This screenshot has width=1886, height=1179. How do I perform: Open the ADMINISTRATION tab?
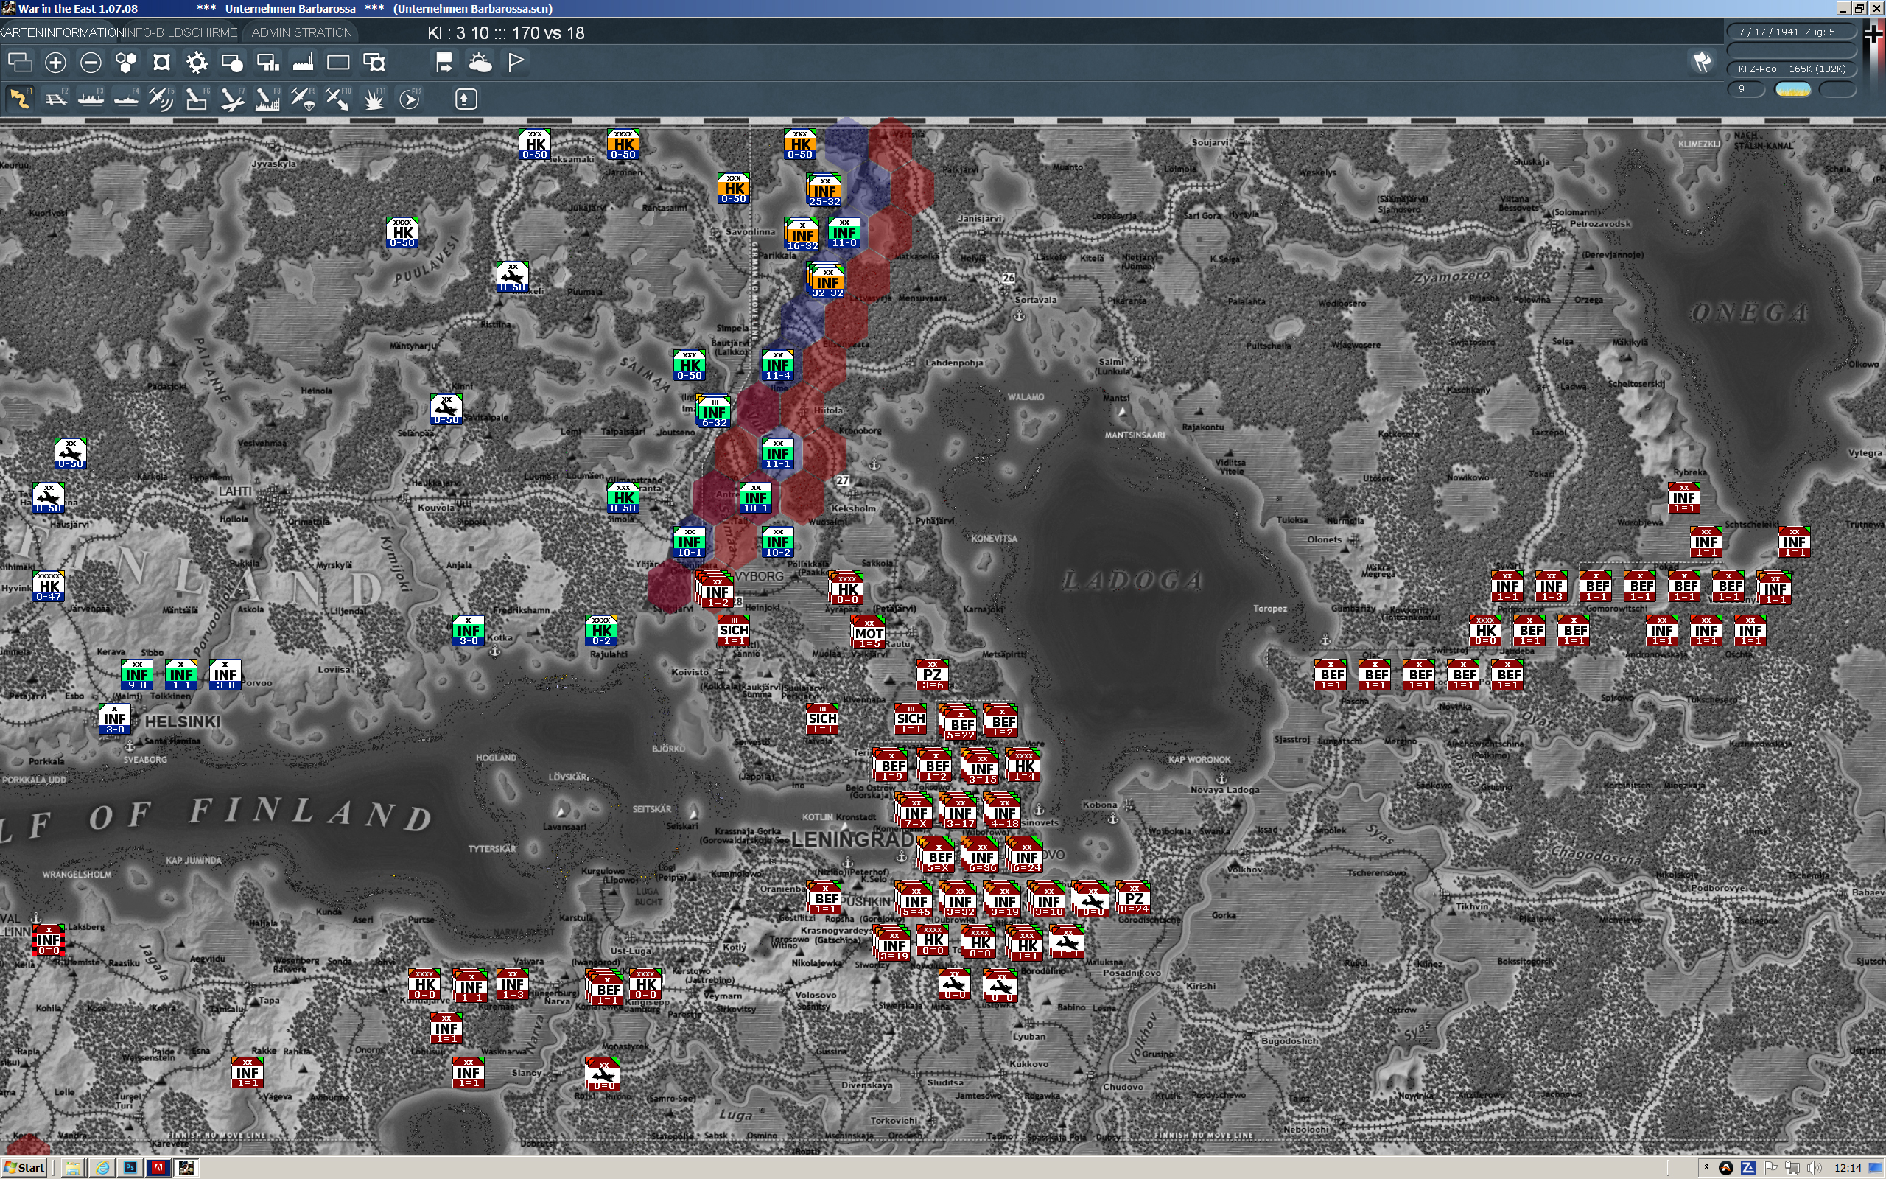coord(301,32)
